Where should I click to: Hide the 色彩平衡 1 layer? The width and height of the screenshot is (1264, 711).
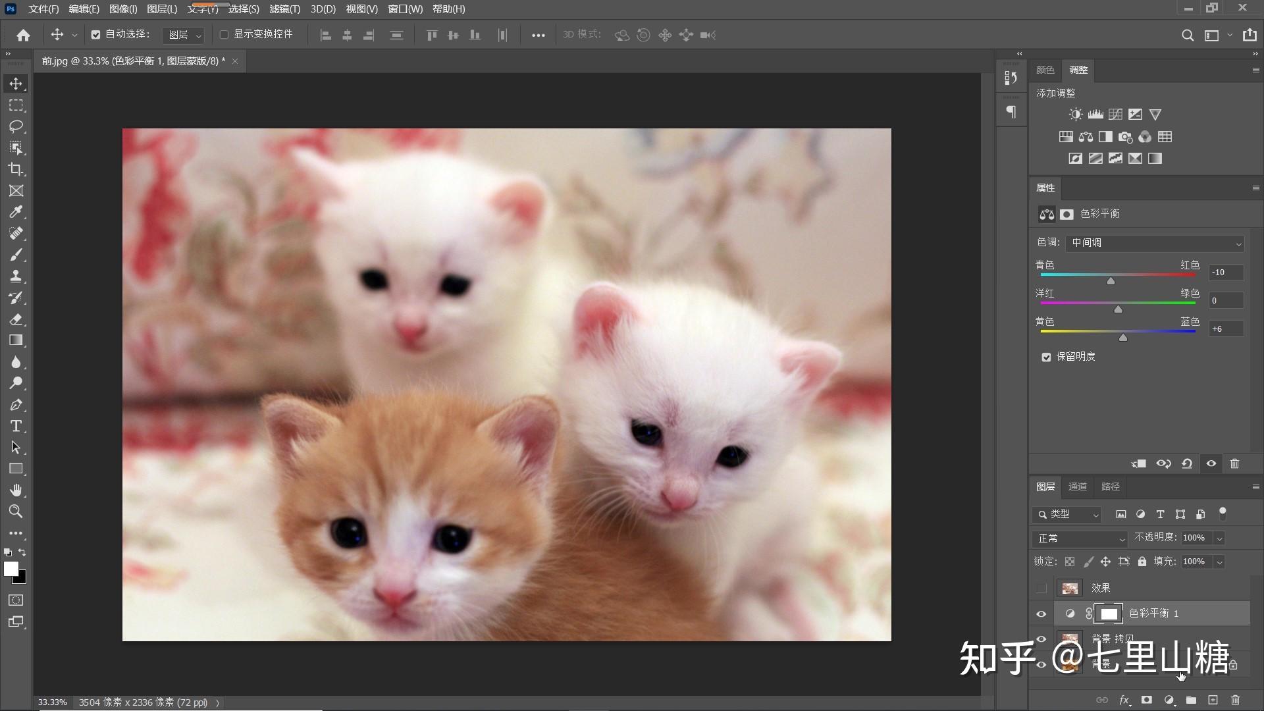pos(1041,614)
